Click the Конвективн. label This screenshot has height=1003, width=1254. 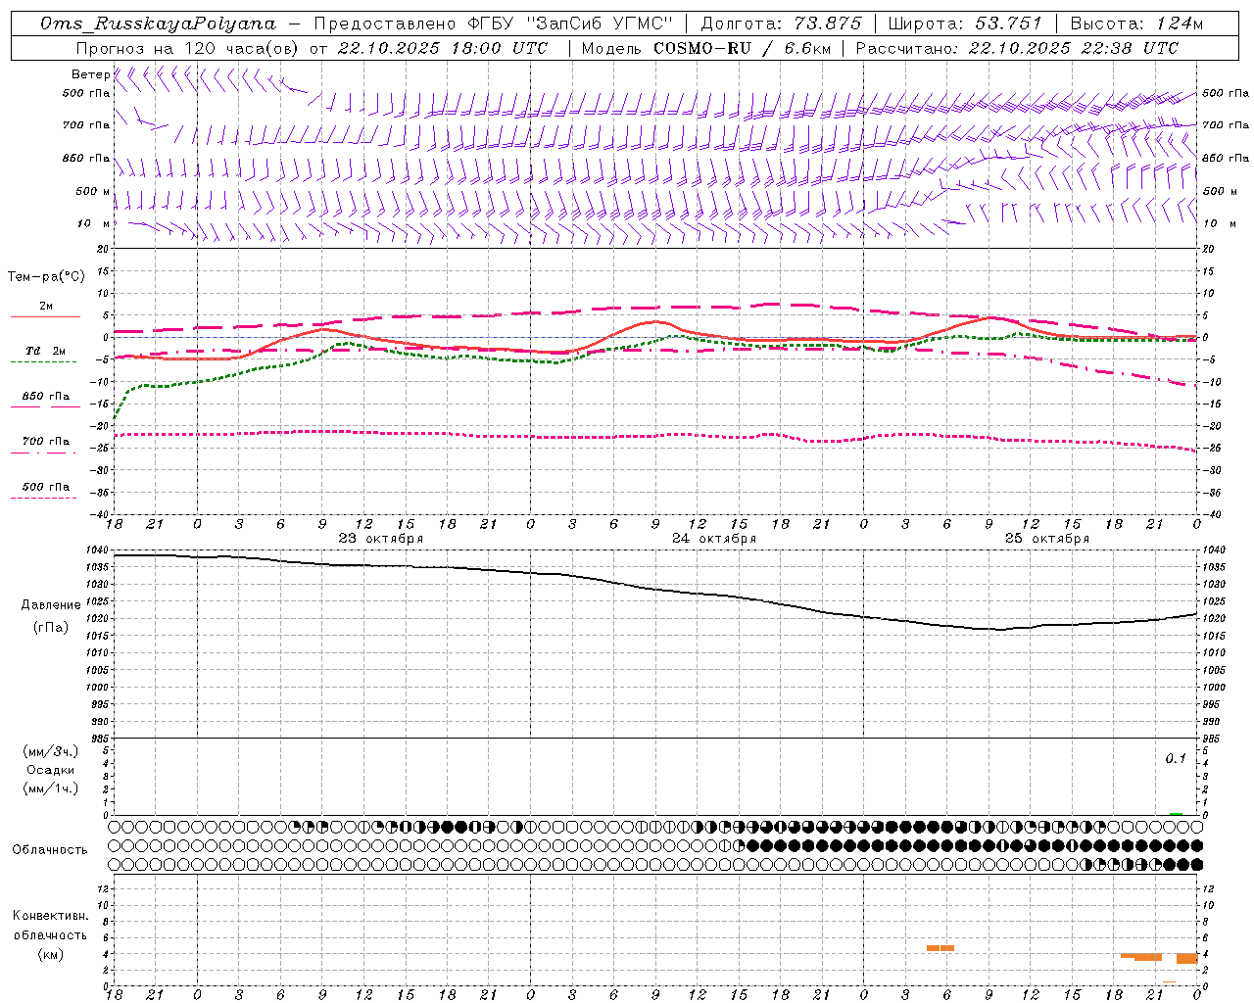click(50, 916)
